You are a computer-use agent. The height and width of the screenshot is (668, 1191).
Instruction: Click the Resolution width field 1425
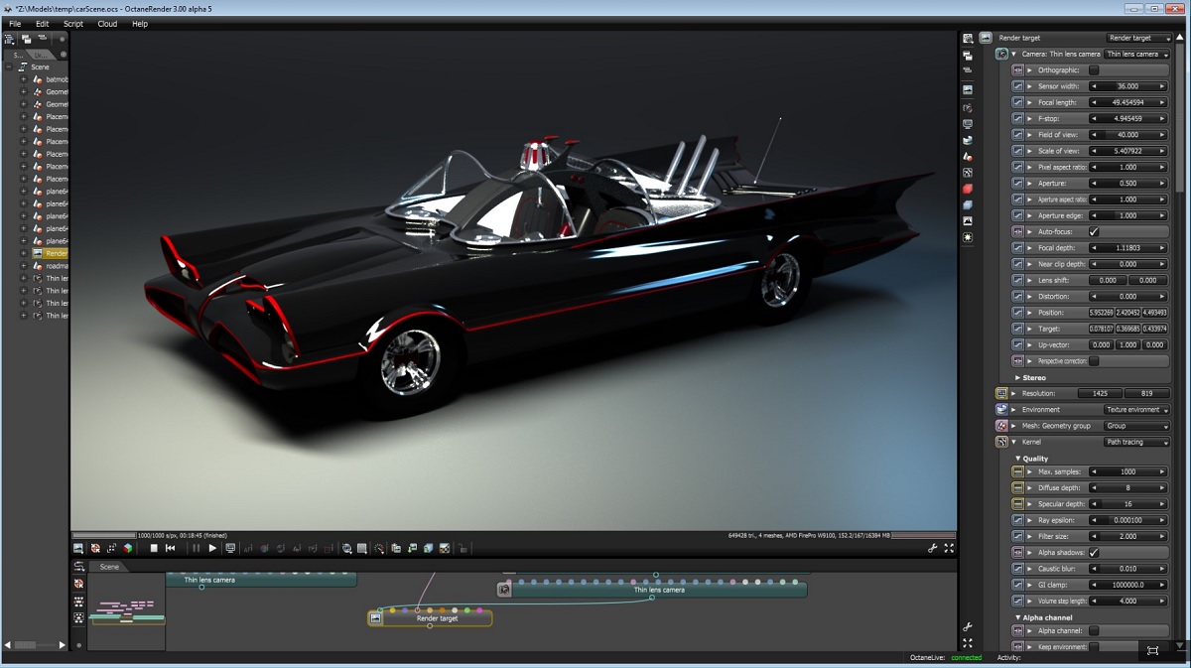coord(1100,393)
